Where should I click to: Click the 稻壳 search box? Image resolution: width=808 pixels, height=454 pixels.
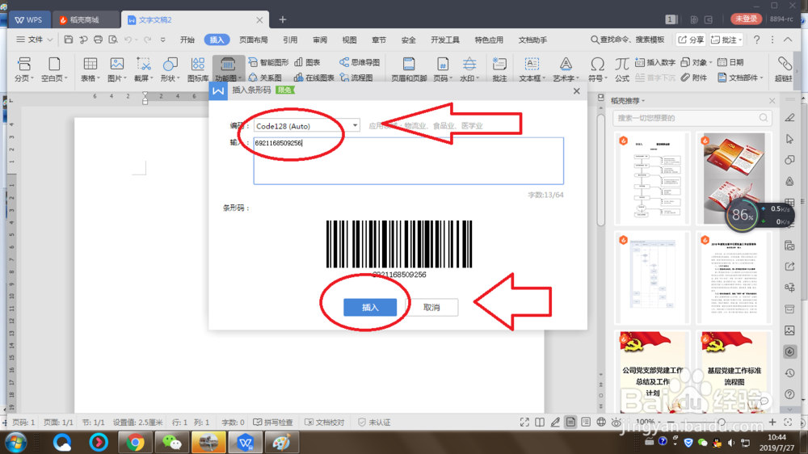pos(692,118)
